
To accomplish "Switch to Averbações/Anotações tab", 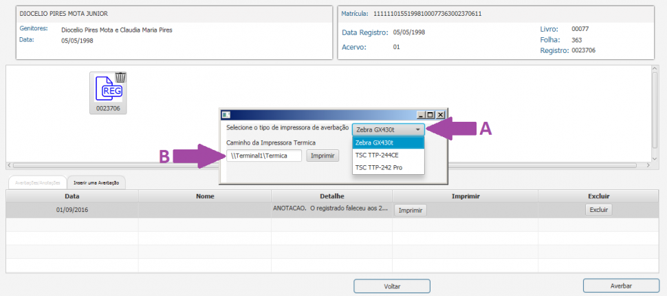I will click(36, 182).
